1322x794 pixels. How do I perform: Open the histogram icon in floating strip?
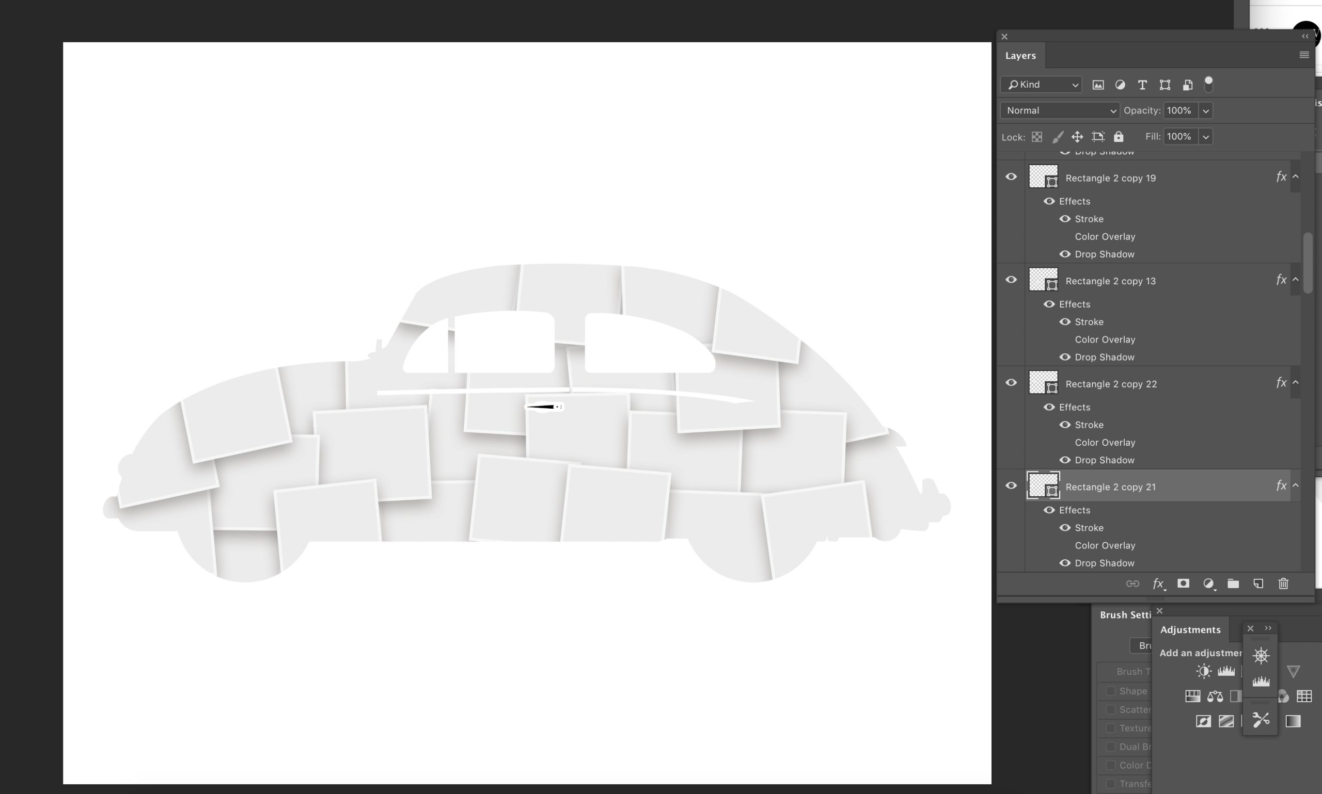[1261, 682]
